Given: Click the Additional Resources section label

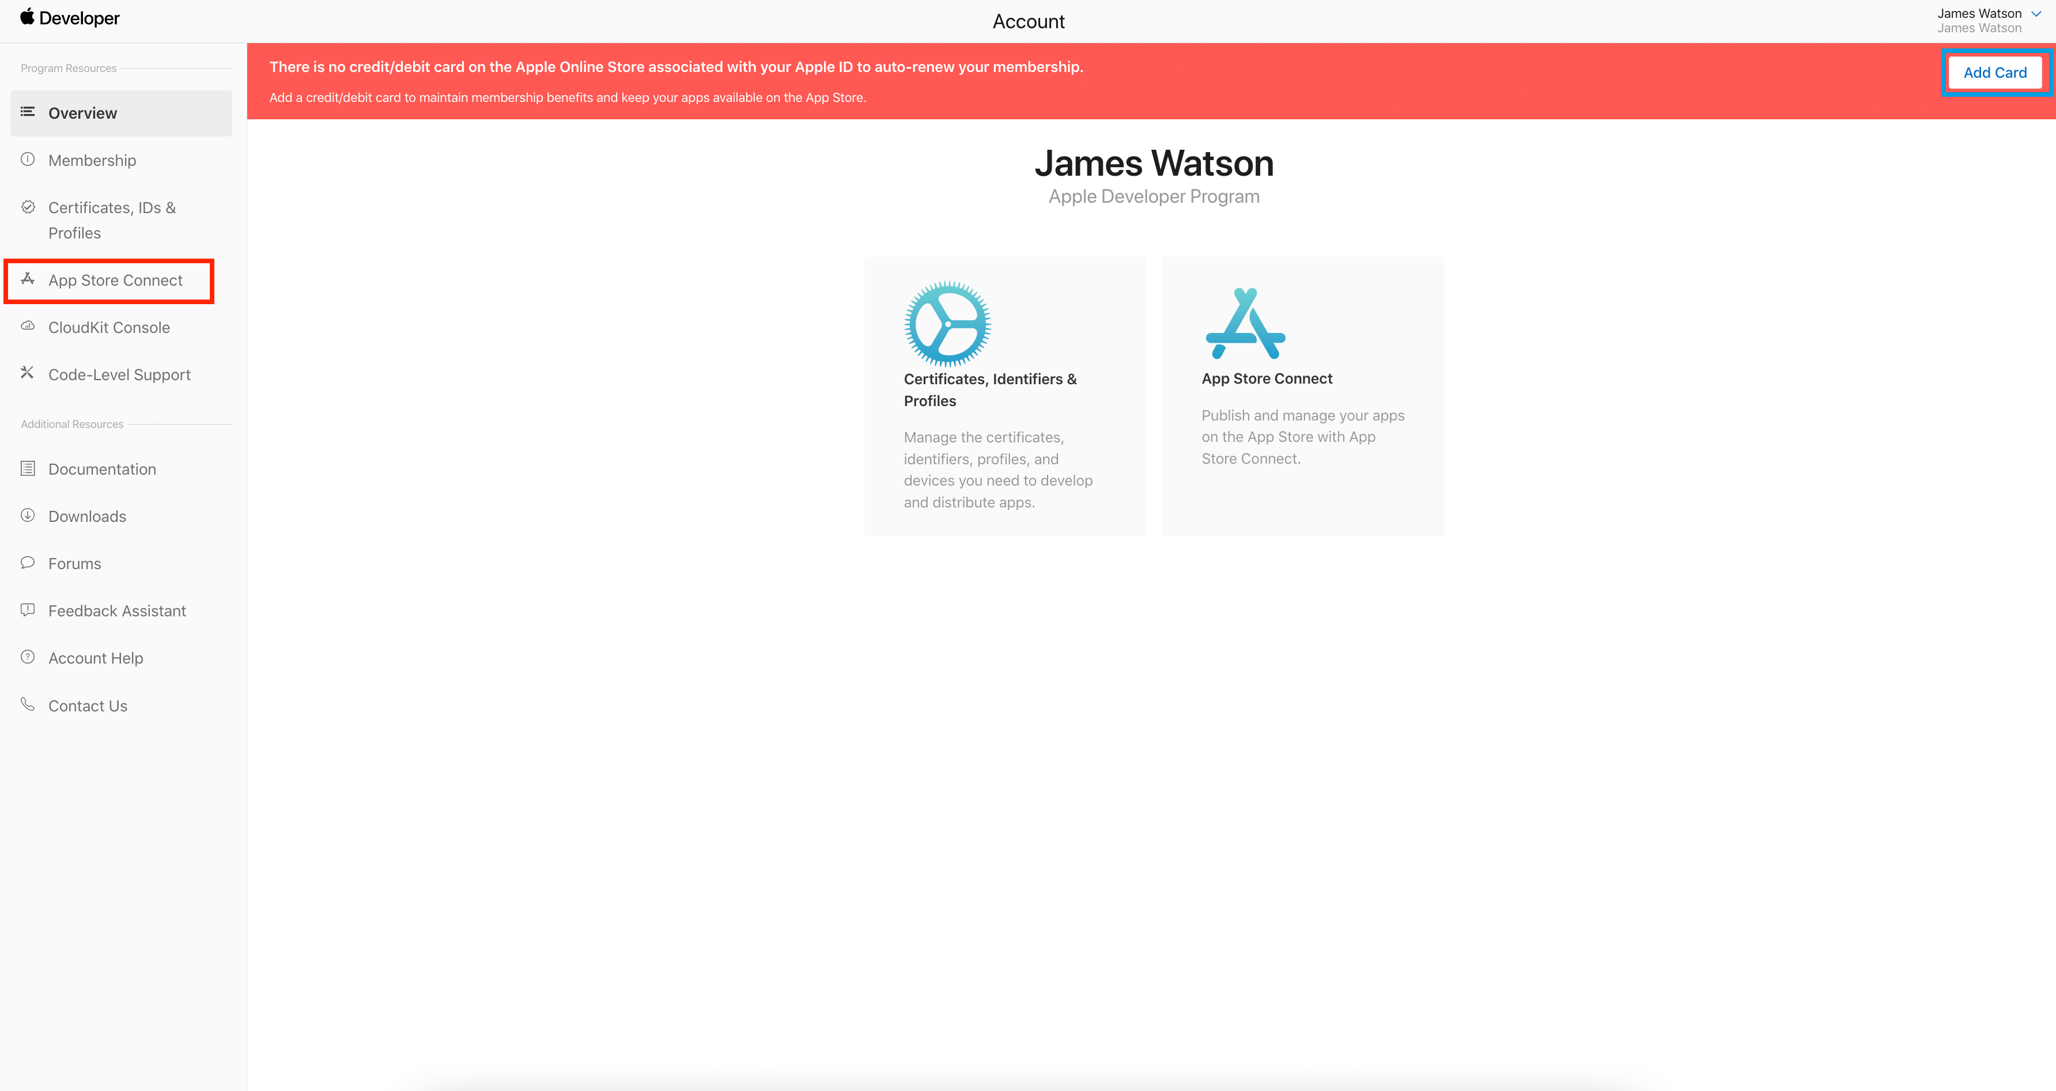Looking at the screenshot, I should click(x=72, y=425).
